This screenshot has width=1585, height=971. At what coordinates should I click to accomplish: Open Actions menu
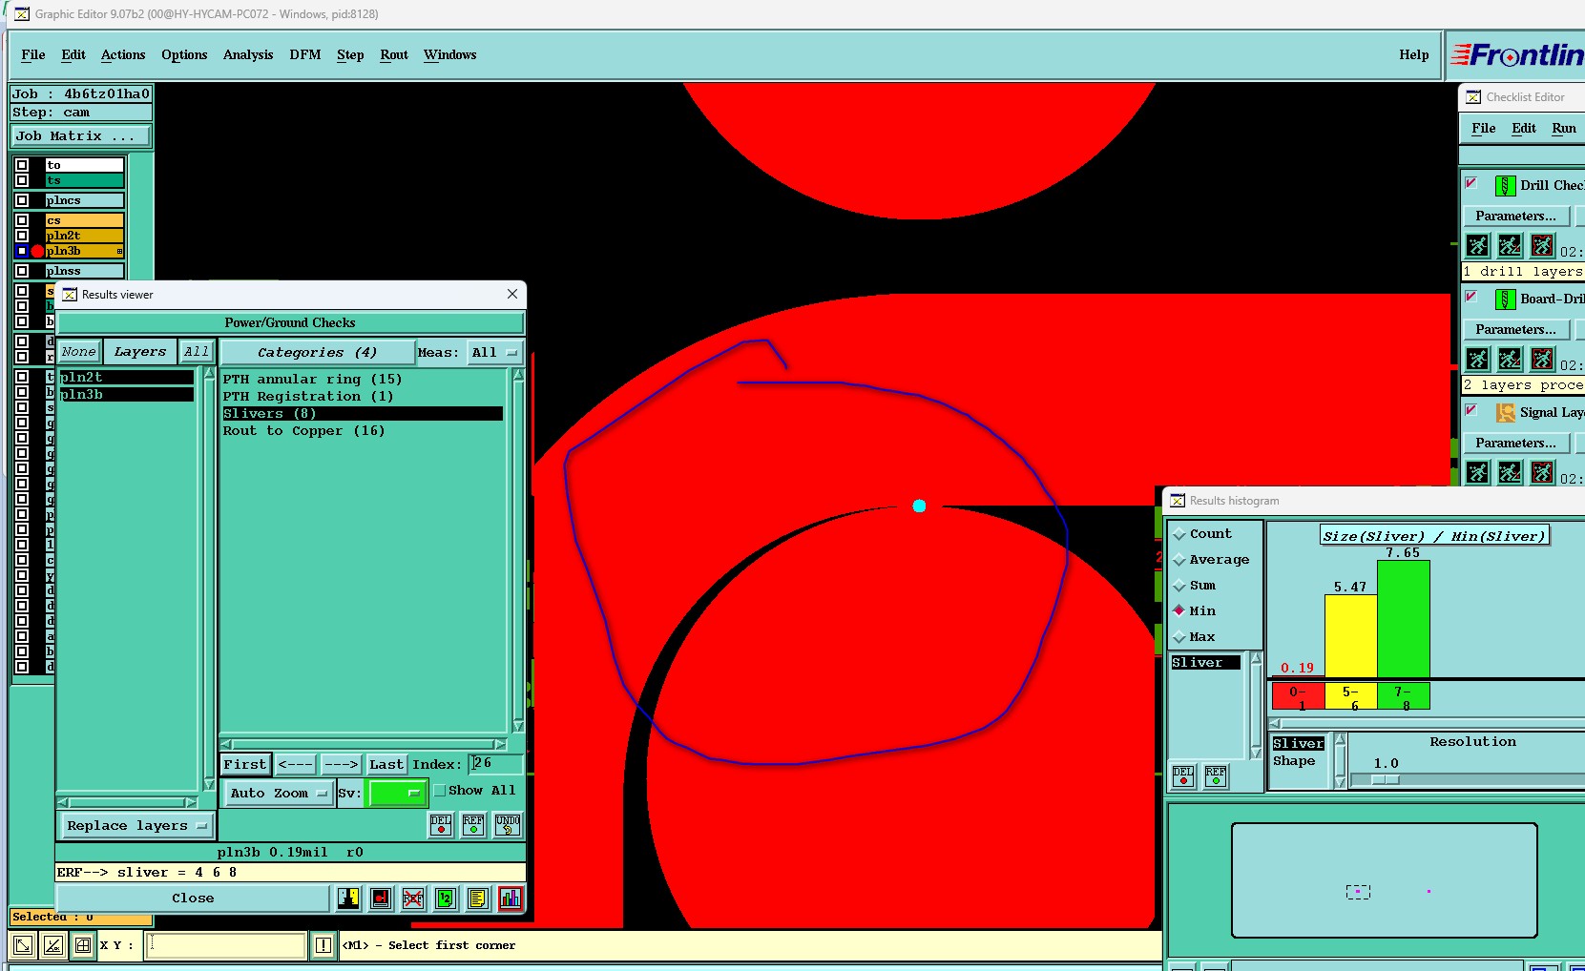(x=123, y=55)
